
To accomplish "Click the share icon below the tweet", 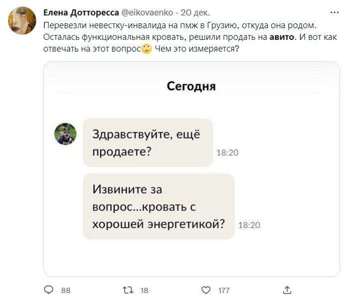I will (287, 290).
